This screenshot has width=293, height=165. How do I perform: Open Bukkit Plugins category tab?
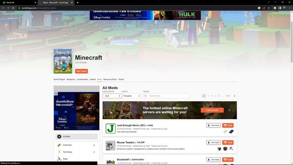(x=59, y=79)
